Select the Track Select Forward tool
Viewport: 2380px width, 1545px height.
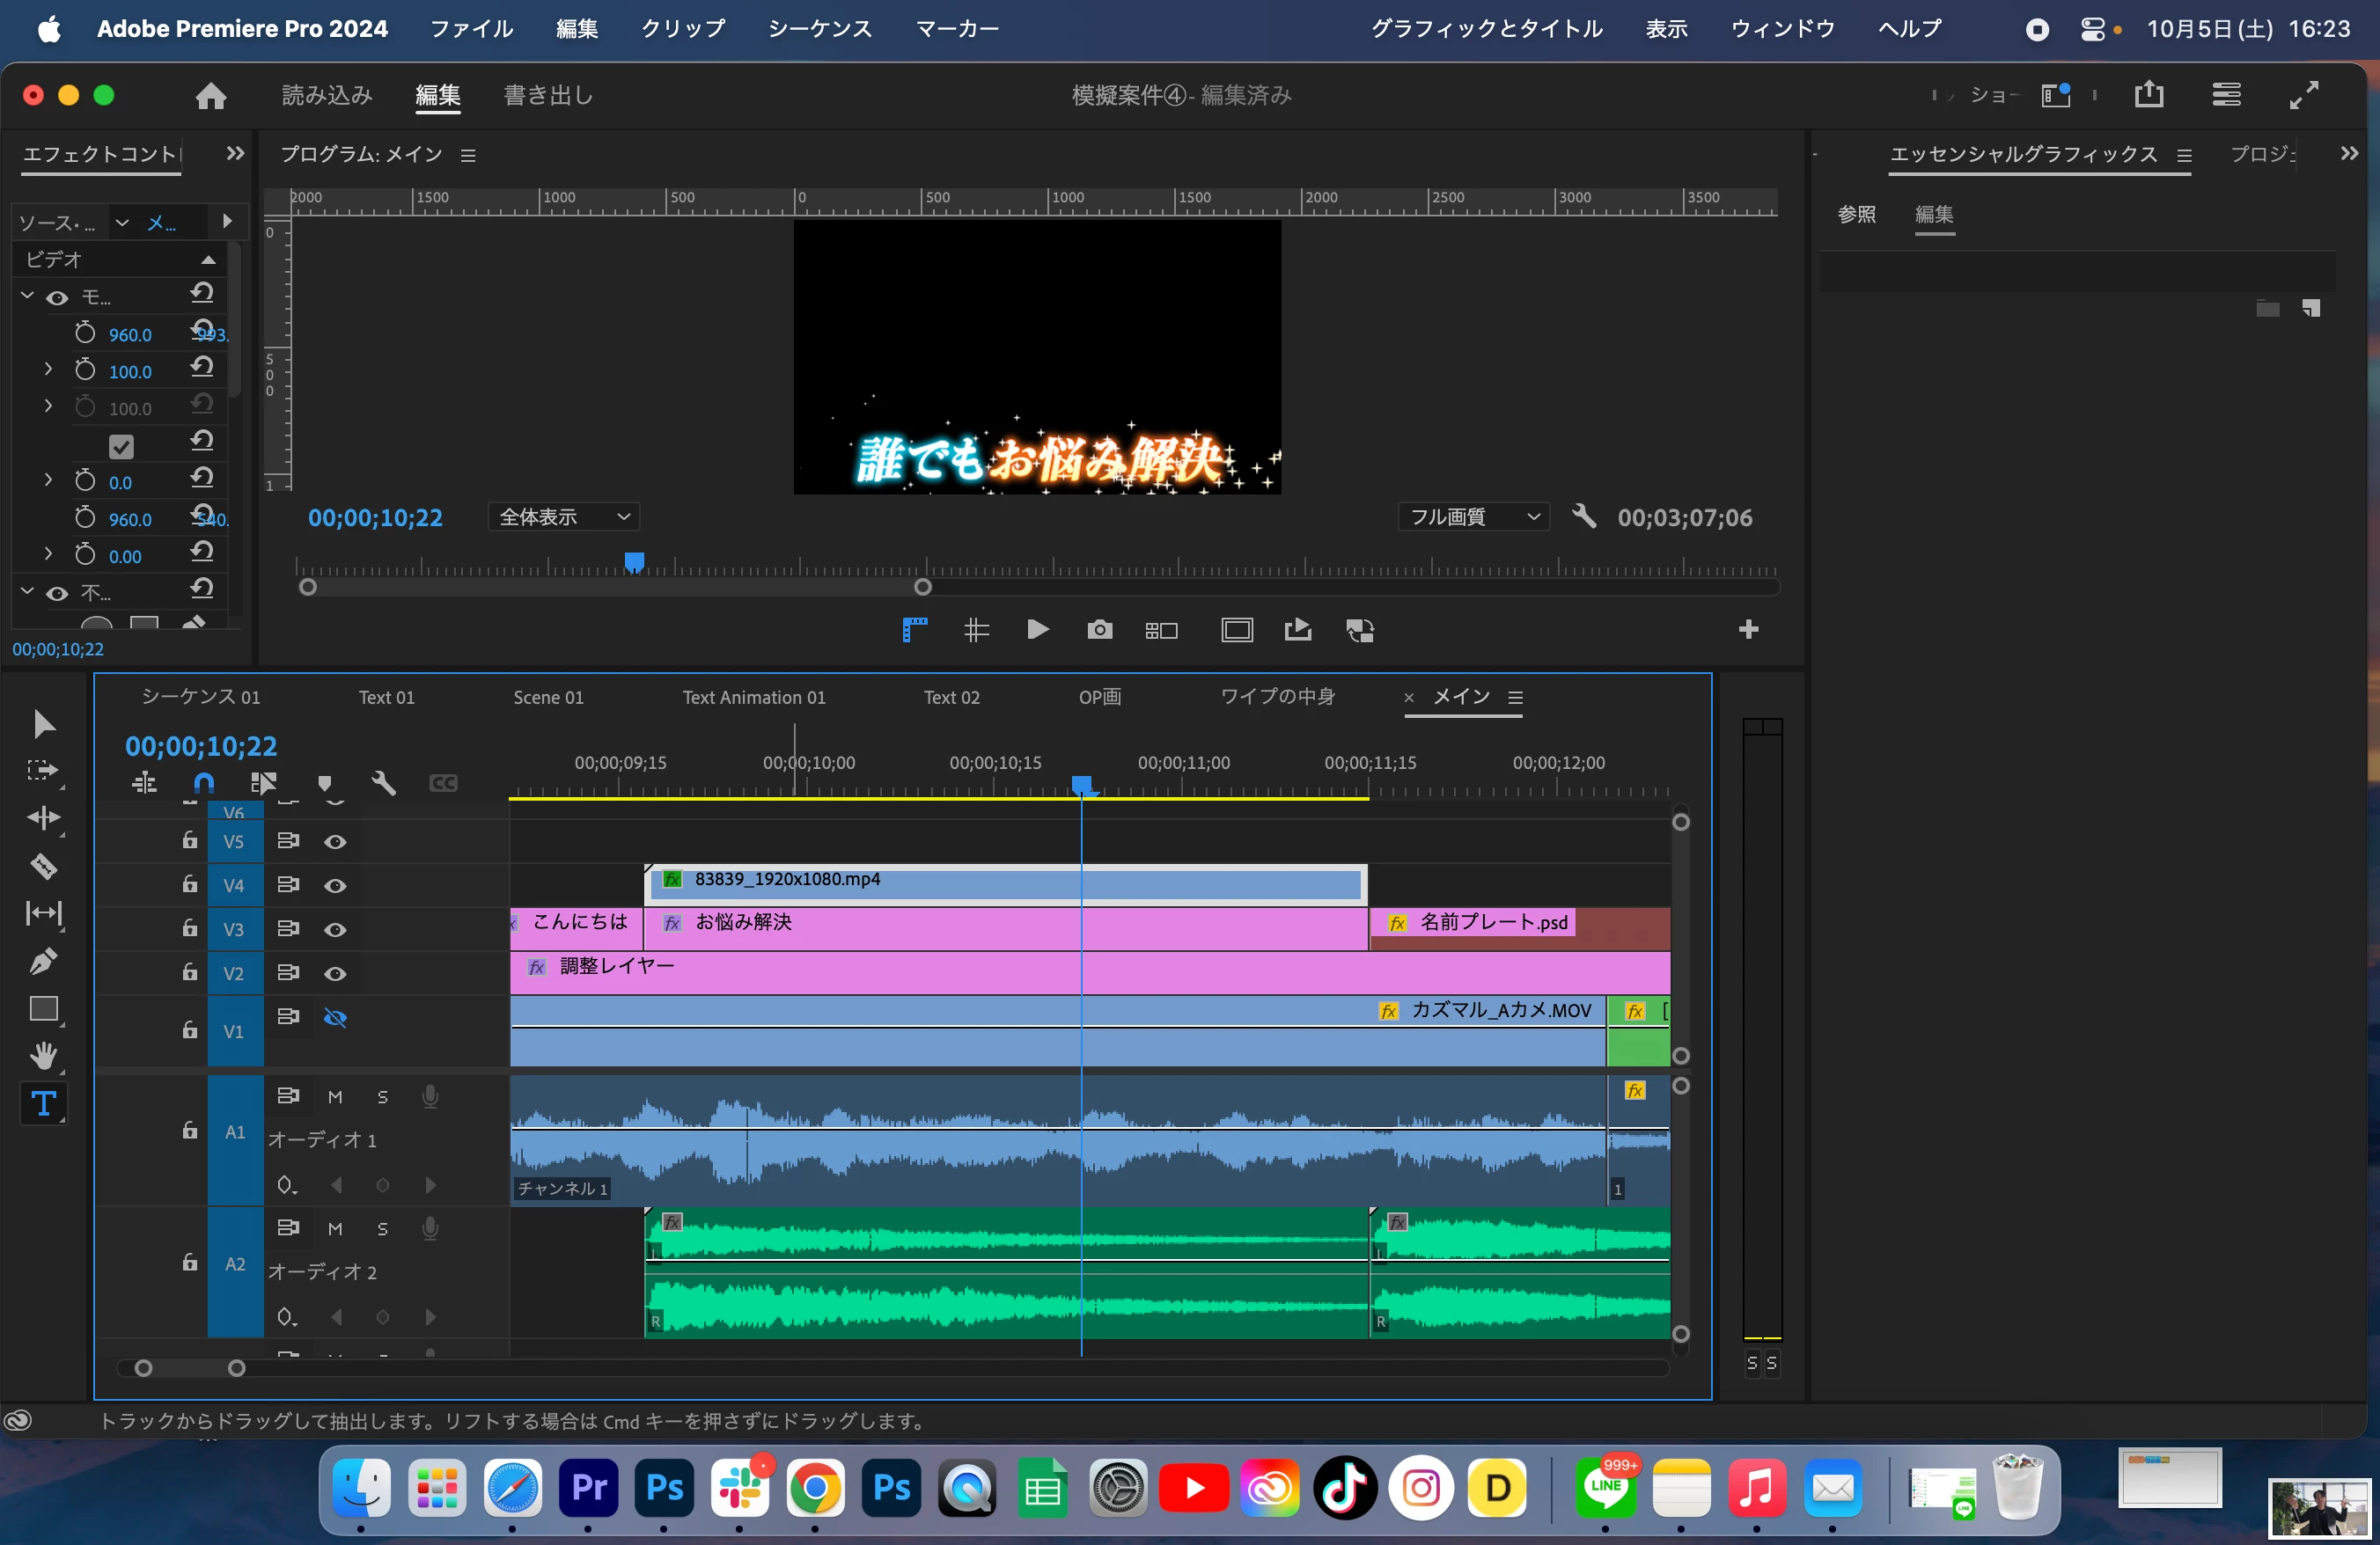click(43, 771)
